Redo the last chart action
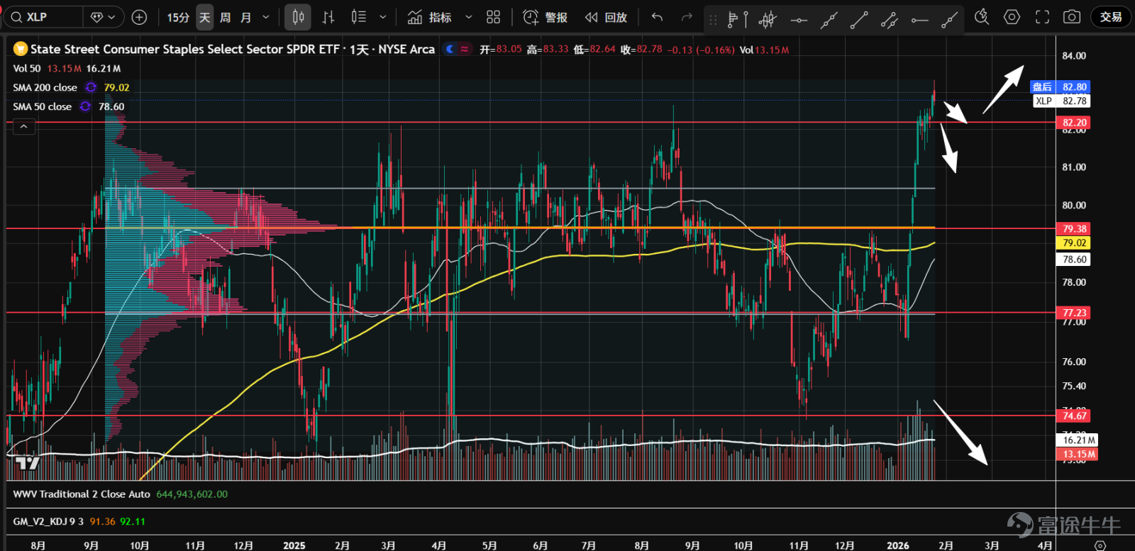1135x551 pixels. [687, 17]
